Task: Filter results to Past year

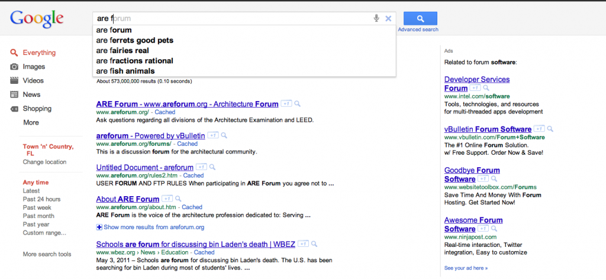Action: tap(36, 224)
